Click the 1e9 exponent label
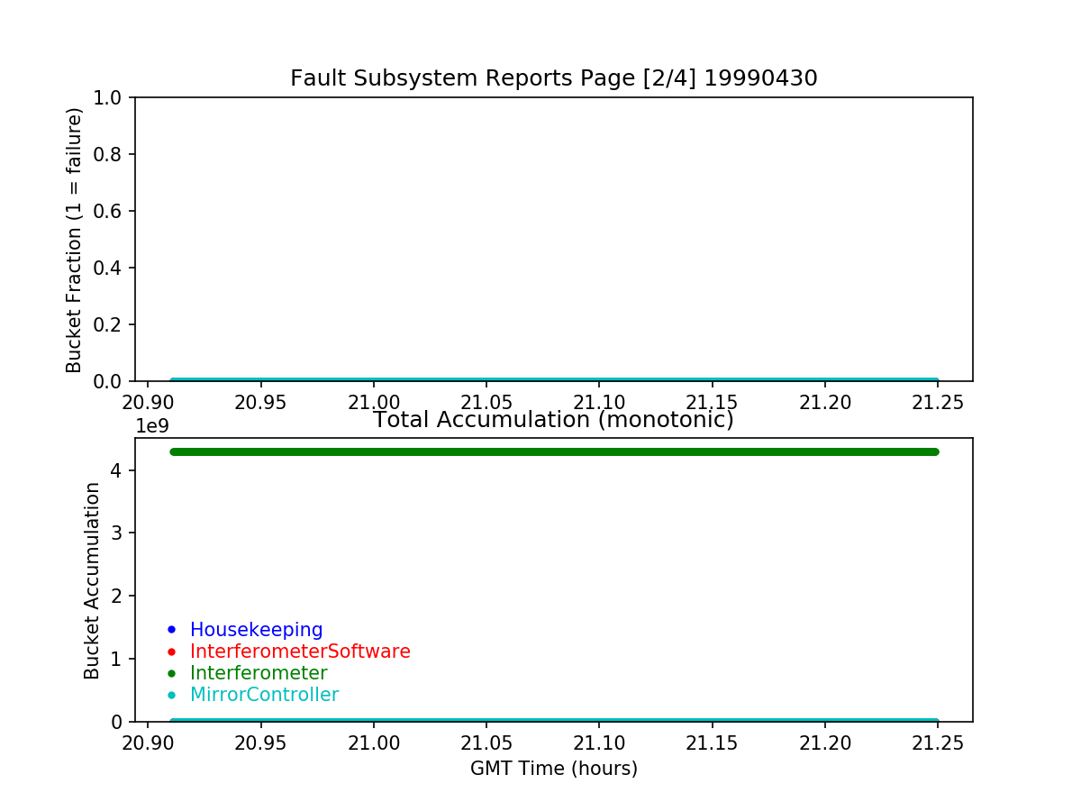1081x811 pixels. click(x=152, y=425)
